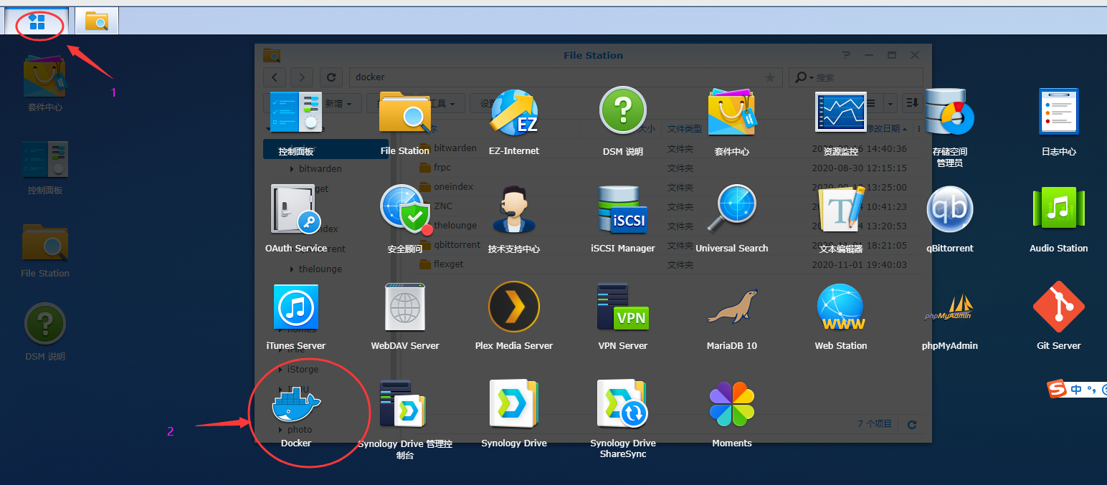Refresh the File Station folder view
Viewport: 1107px width, 485px height.
(331, 77)
